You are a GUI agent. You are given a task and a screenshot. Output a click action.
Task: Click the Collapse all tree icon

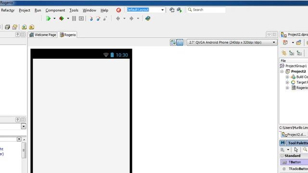pos(299,53)
